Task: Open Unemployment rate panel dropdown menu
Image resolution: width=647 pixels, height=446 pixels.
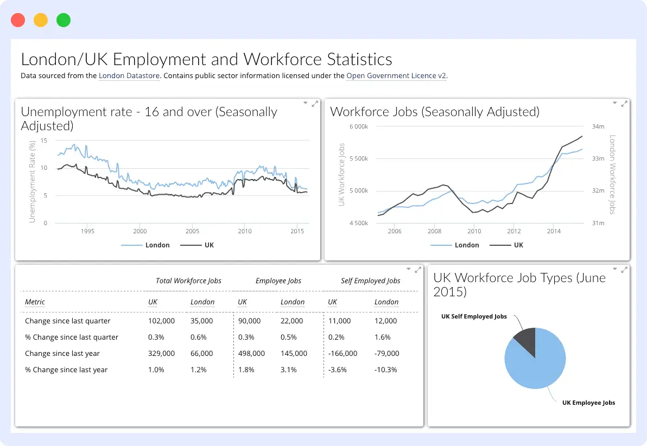Action: coord(306,103)
